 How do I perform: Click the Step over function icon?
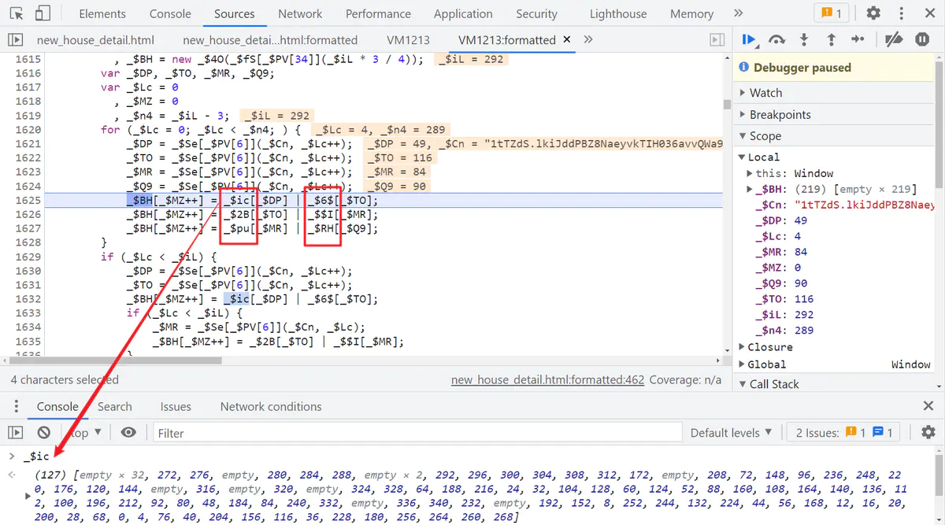pos(777,39)
